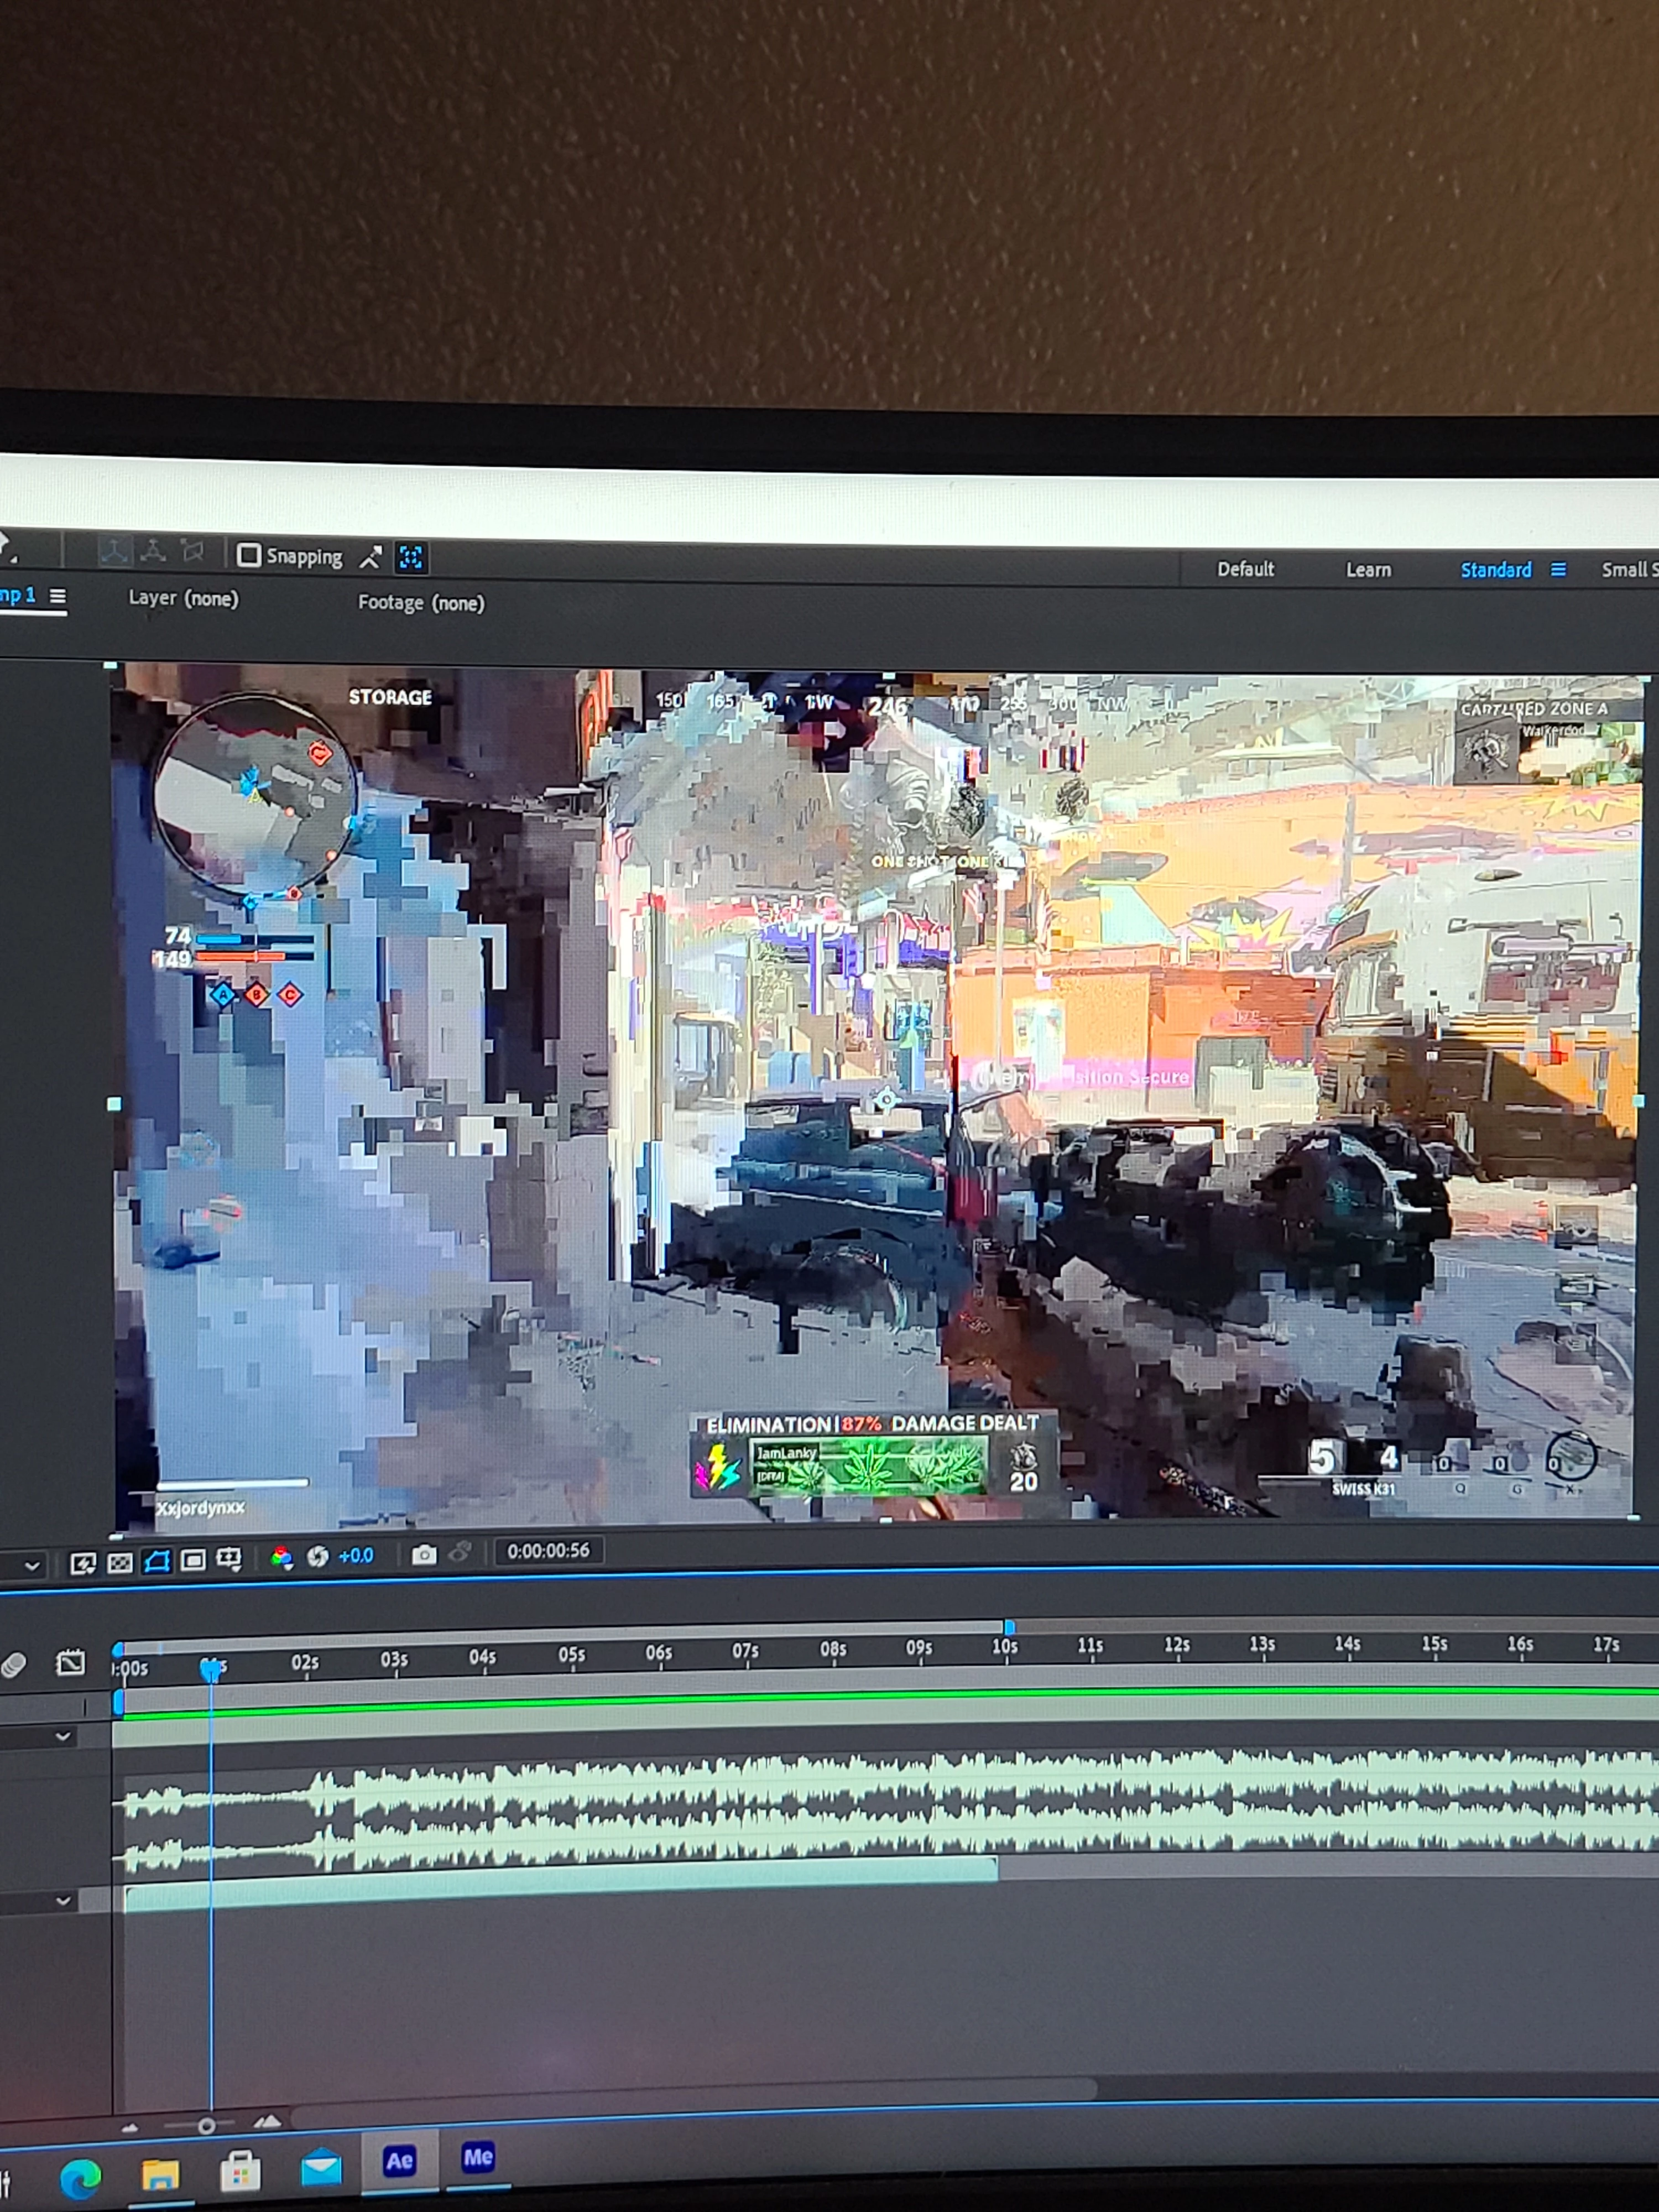Open the viewer magnification dropdown arrow
Image resolution: width=1659 pixels, height=2212 pixels.
(x=32, y=1566)
